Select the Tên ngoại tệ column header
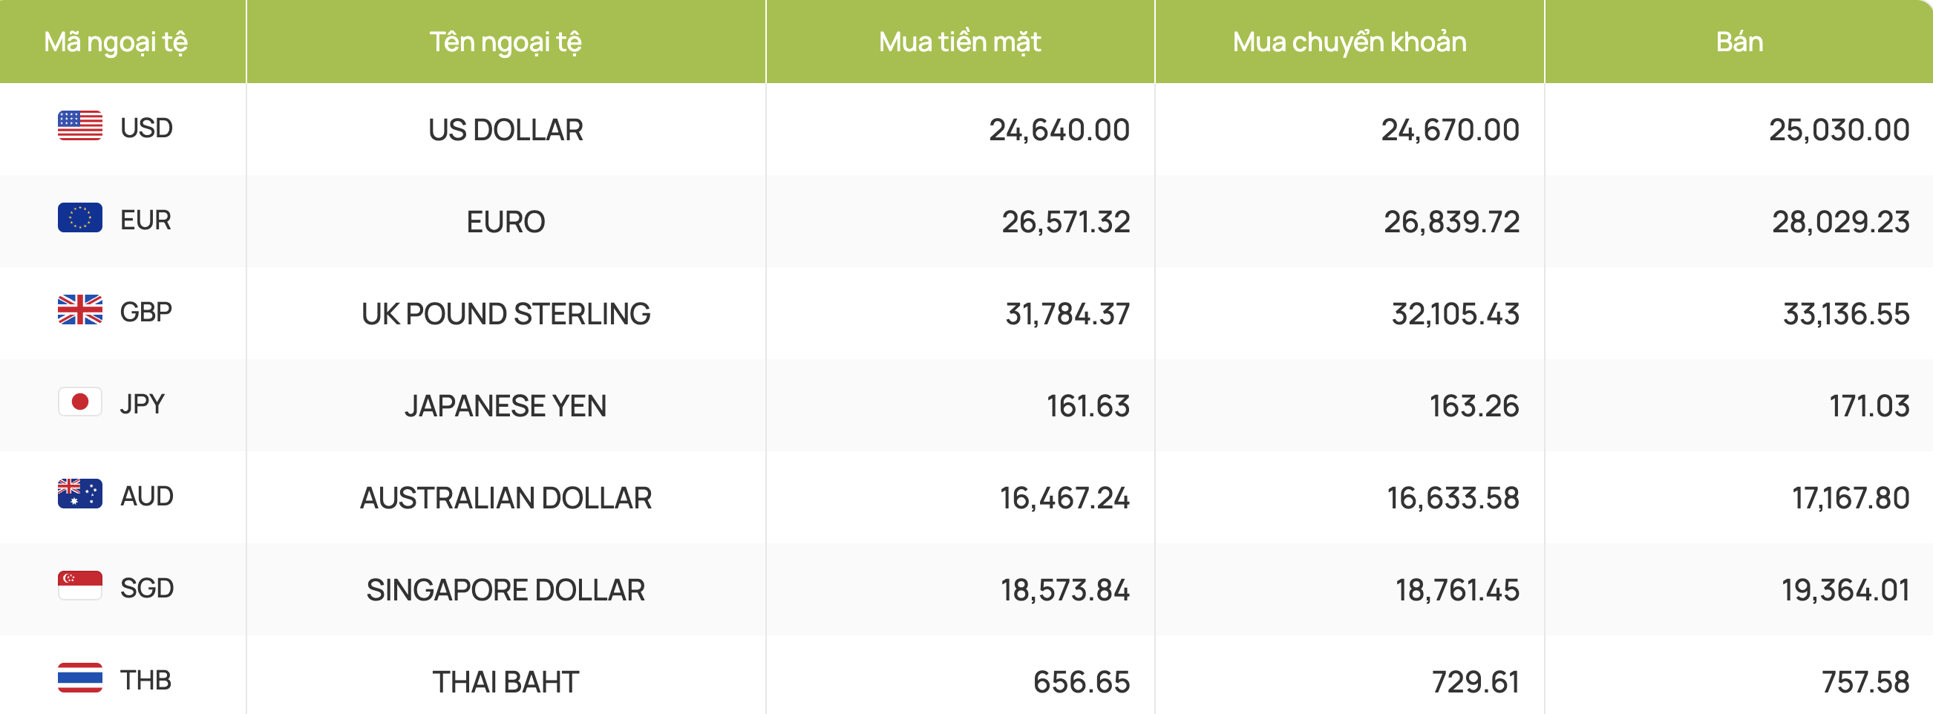The width and height of the screenshot is (1933, 714). pyautogui.click(x=506, y=42)
